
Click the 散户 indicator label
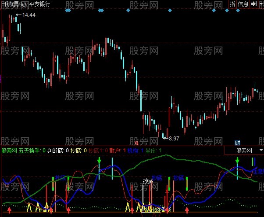[115, 150]
